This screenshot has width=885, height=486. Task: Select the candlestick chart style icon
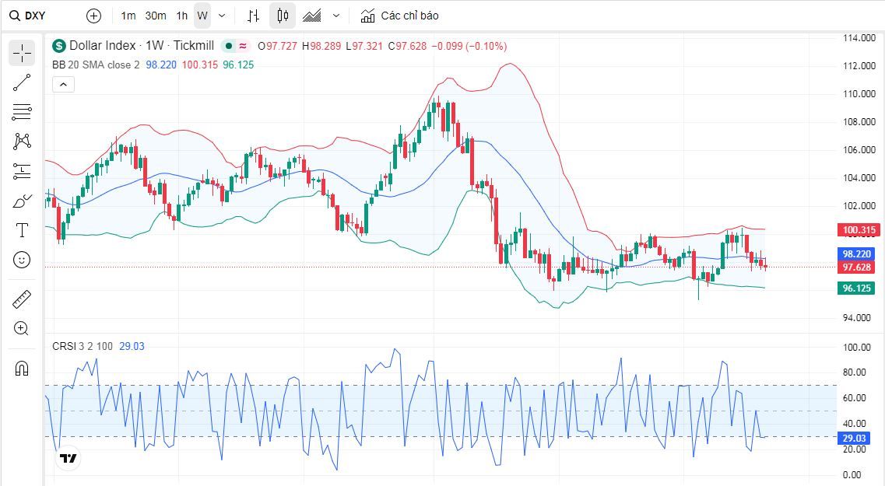coord(283,16)
